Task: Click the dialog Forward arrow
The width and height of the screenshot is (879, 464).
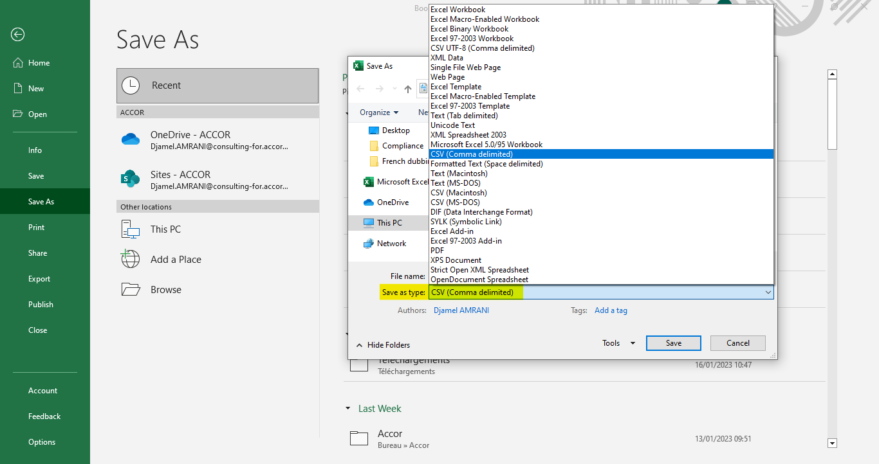Action: pyautogui.click(x=379, y=89)
